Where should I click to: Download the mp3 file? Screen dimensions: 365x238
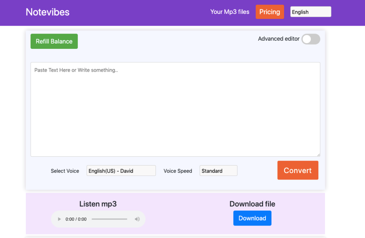click(252, 218)
